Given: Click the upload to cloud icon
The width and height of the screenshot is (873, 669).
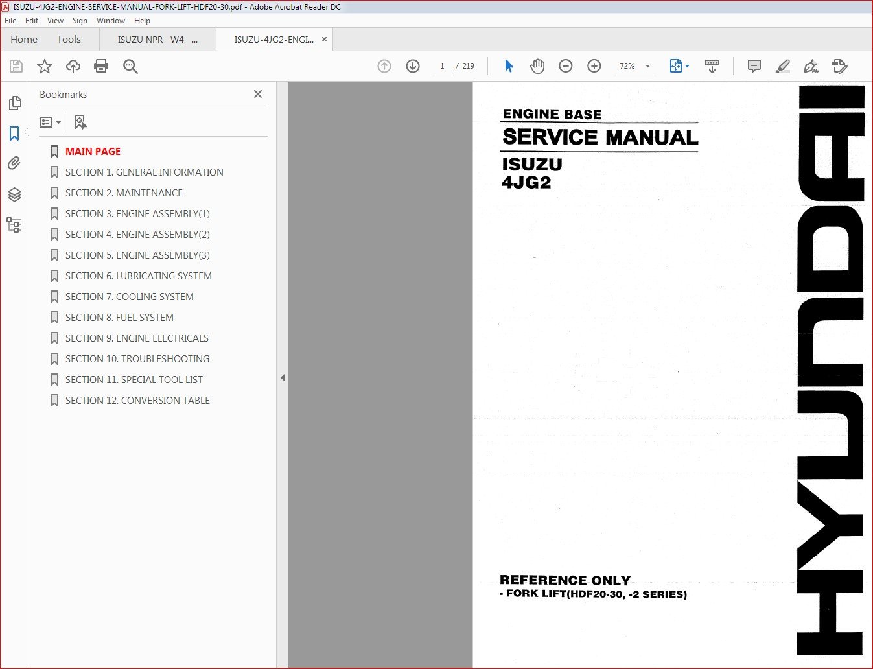Looking at the screenshot, I should (x=73, y=66).
